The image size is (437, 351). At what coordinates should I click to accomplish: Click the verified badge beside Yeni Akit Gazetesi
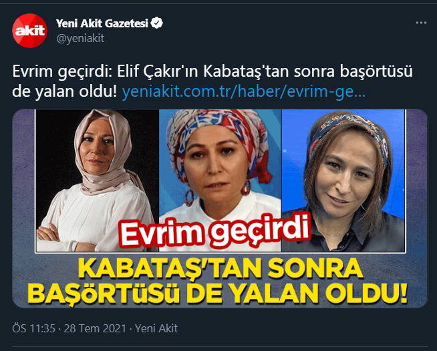[156, 23]
